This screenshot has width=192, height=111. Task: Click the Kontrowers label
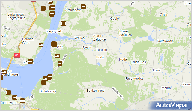[x=8, y=103]
